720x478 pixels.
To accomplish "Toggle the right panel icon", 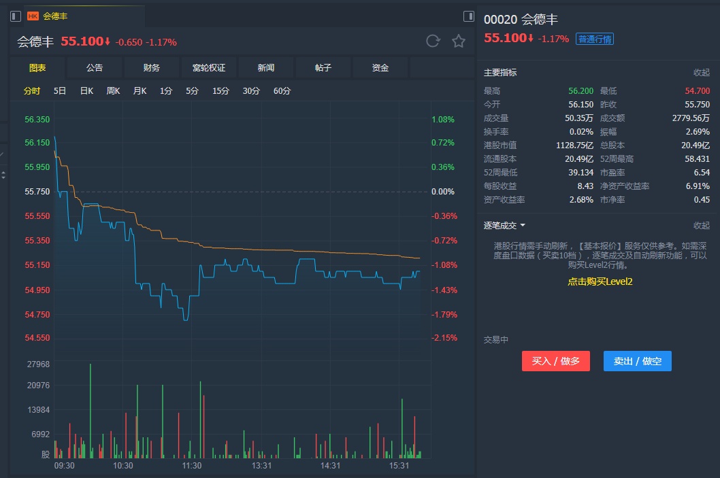I will click(468, 16).
